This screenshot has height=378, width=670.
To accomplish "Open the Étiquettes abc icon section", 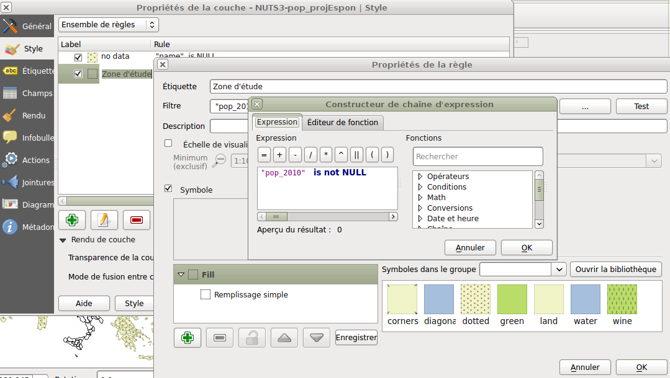I will click(x=11, y=71).
